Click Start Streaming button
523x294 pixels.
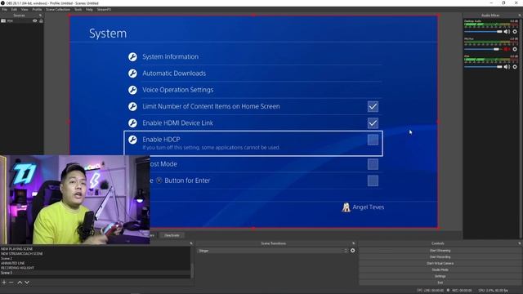tap(440, 251)
